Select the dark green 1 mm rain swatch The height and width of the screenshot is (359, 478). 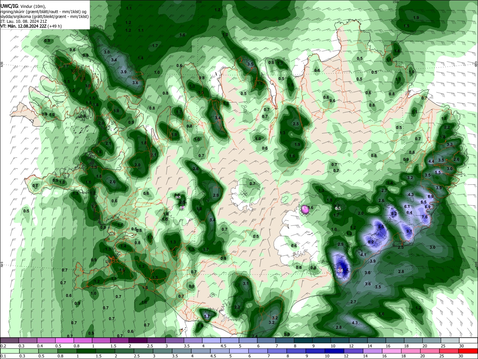tap(86, 351)
